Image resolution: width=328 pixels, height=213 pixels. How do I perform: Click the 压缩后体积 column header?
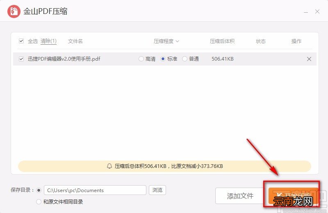tap(222, 41)
